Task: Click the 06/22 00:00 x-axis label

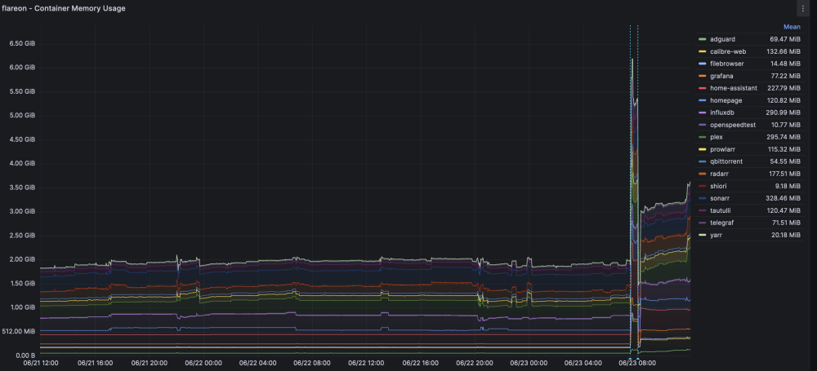Action: point(203,363)
